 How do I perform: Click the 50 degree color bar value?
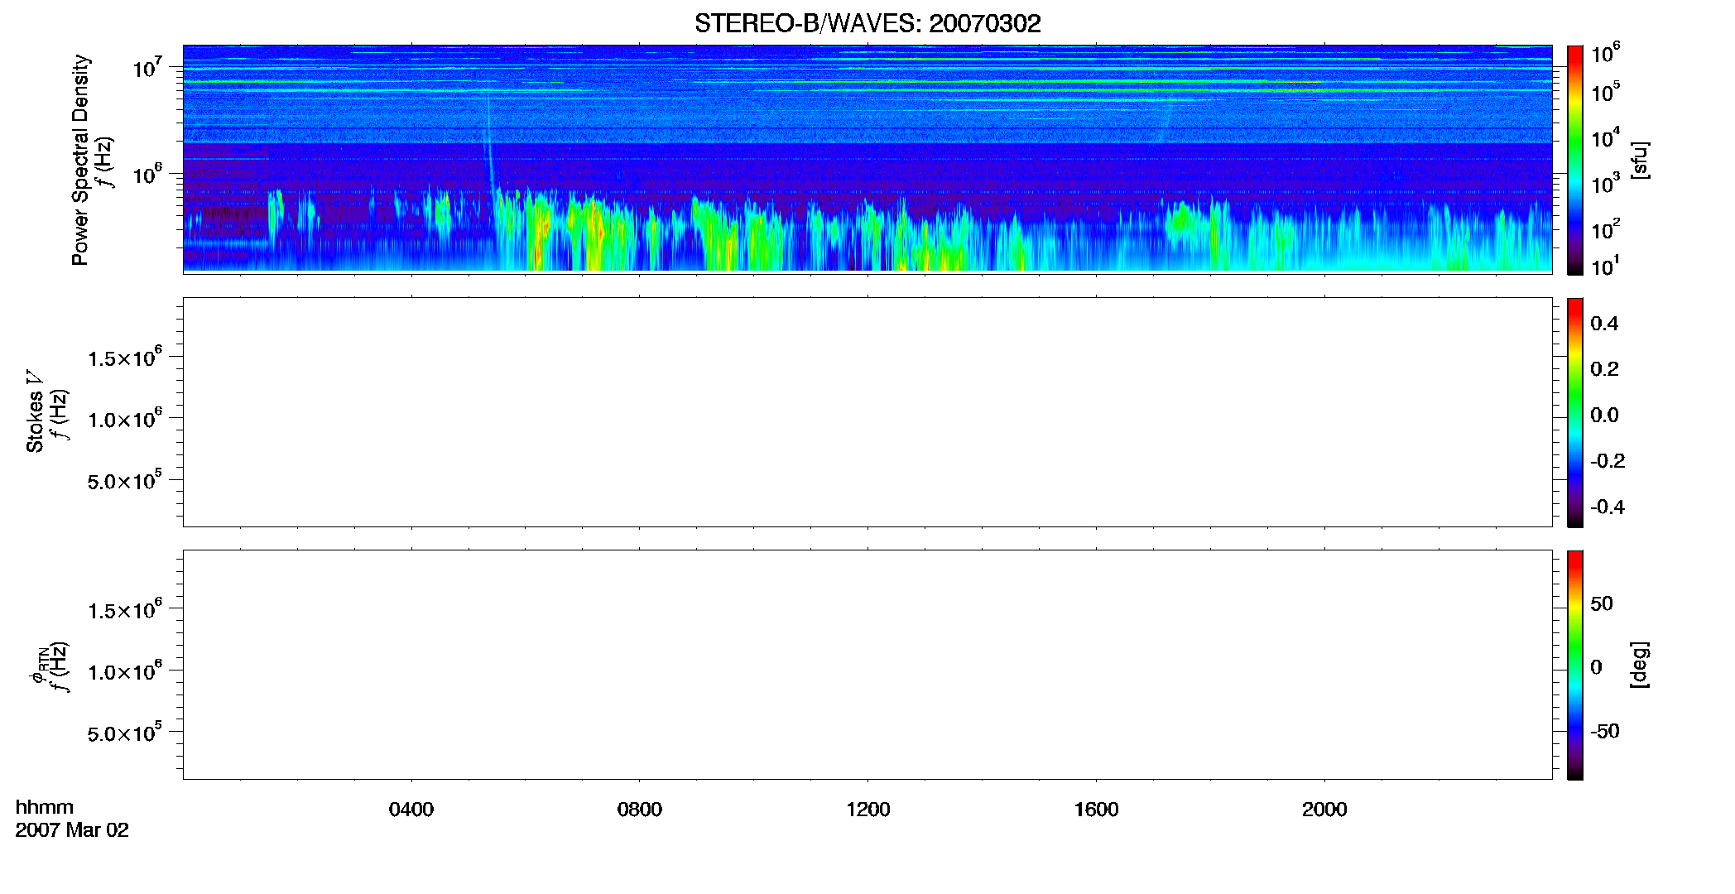[1602, 603]
